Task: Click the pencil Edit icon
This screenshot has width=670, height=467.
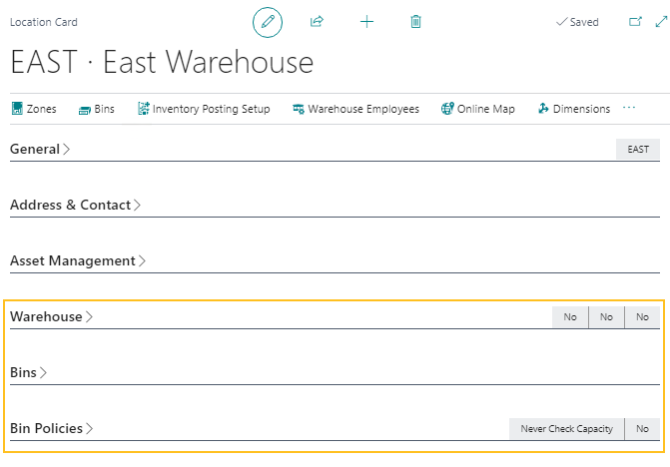Action: tap(267, 21)
